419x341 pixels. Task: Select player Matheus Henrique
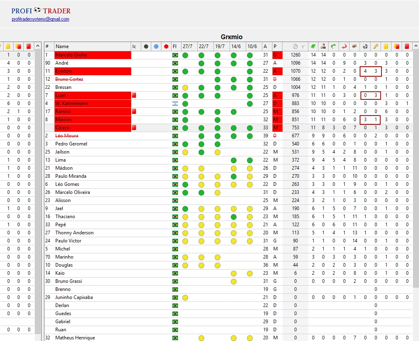click(75, 337)
